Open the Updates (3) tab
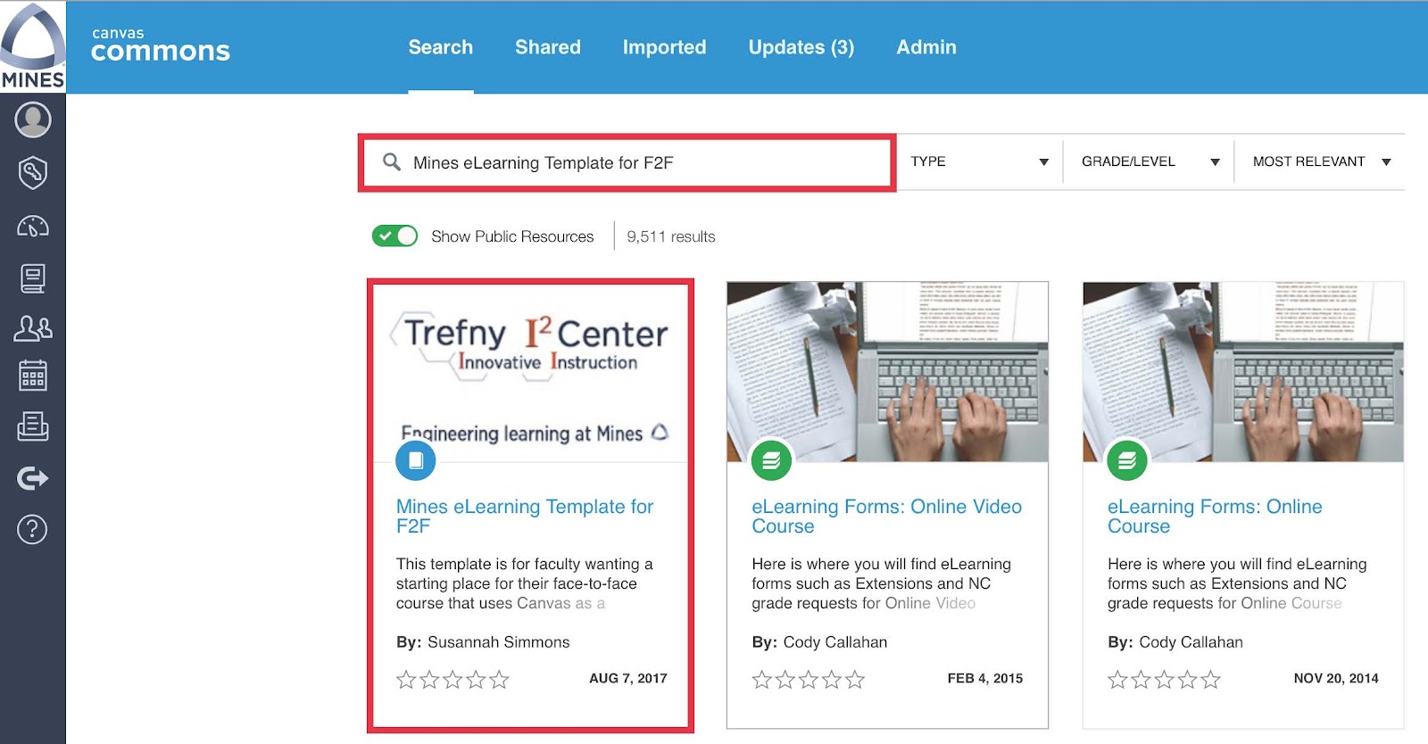Screen dimensions: 1428x744 801,47
